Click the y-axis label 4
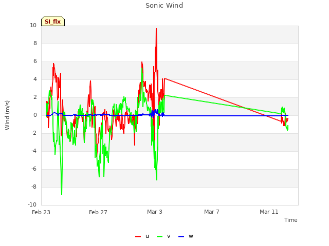The height and width of the screenshot is (246, 329). 35,79
